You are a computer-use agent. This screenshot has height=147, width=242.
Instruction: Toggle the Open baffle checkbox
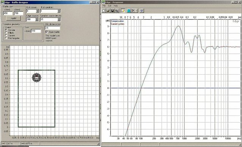coord(47,32)
